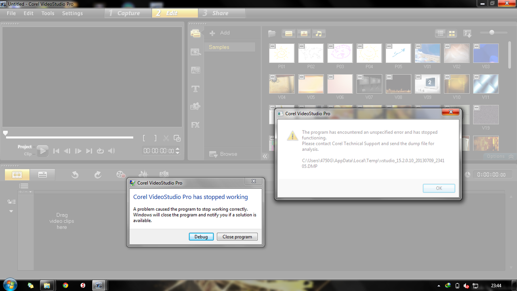Click the Debug button in crash dialog
The width and height of the screenshot is (517, 291).
click(201, 237)
